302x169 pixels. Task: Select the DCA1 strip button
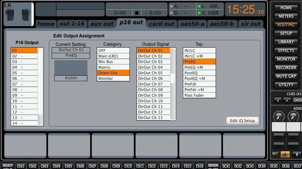click(x=226, y=166)
